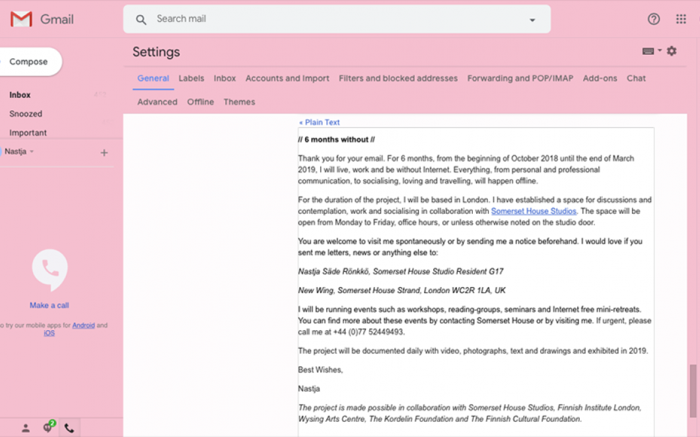Image resolution: width=700 pixels, height=437 pixels.
Task: Open the Snoozed folder
Action: (26, 114)
